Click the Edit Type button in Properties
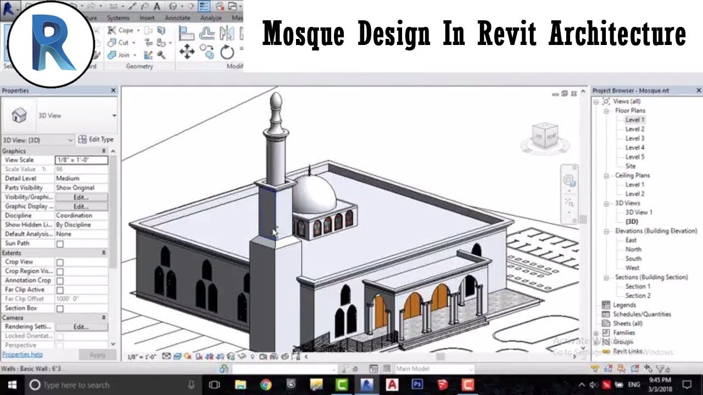Viewport: 703px width, 395px height. tap(97, 139)
